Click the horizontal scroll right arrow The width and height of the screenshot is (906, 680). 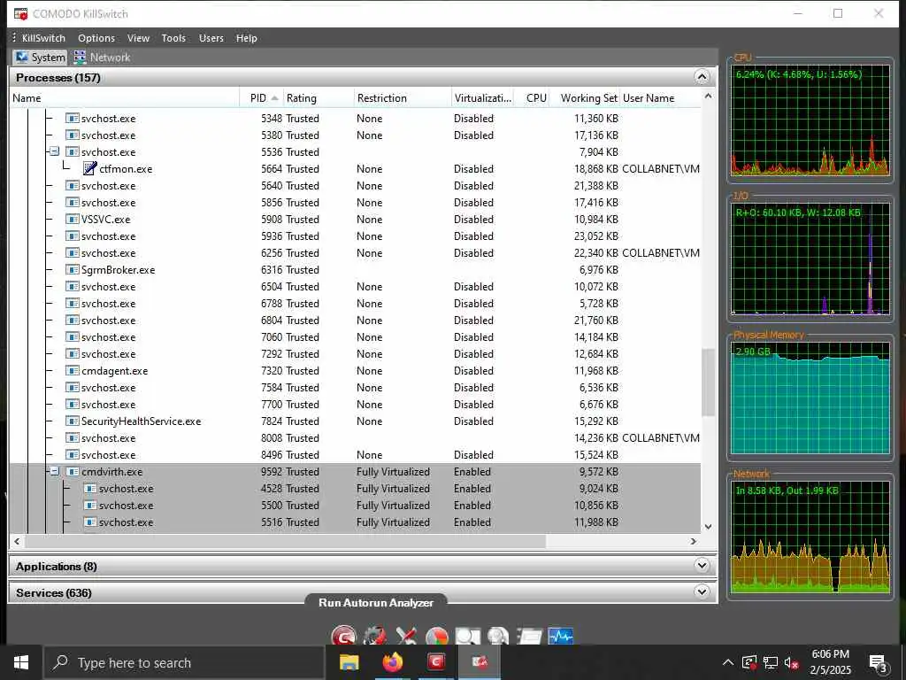pos(694,541)
